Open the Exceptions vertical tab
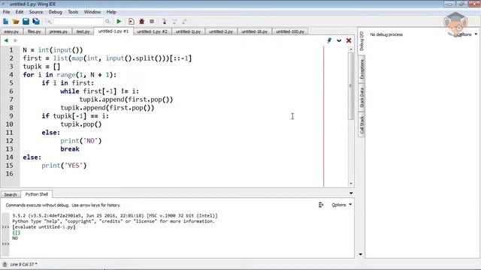Viewport: 481px width, 270px height. tap(362, 69)
